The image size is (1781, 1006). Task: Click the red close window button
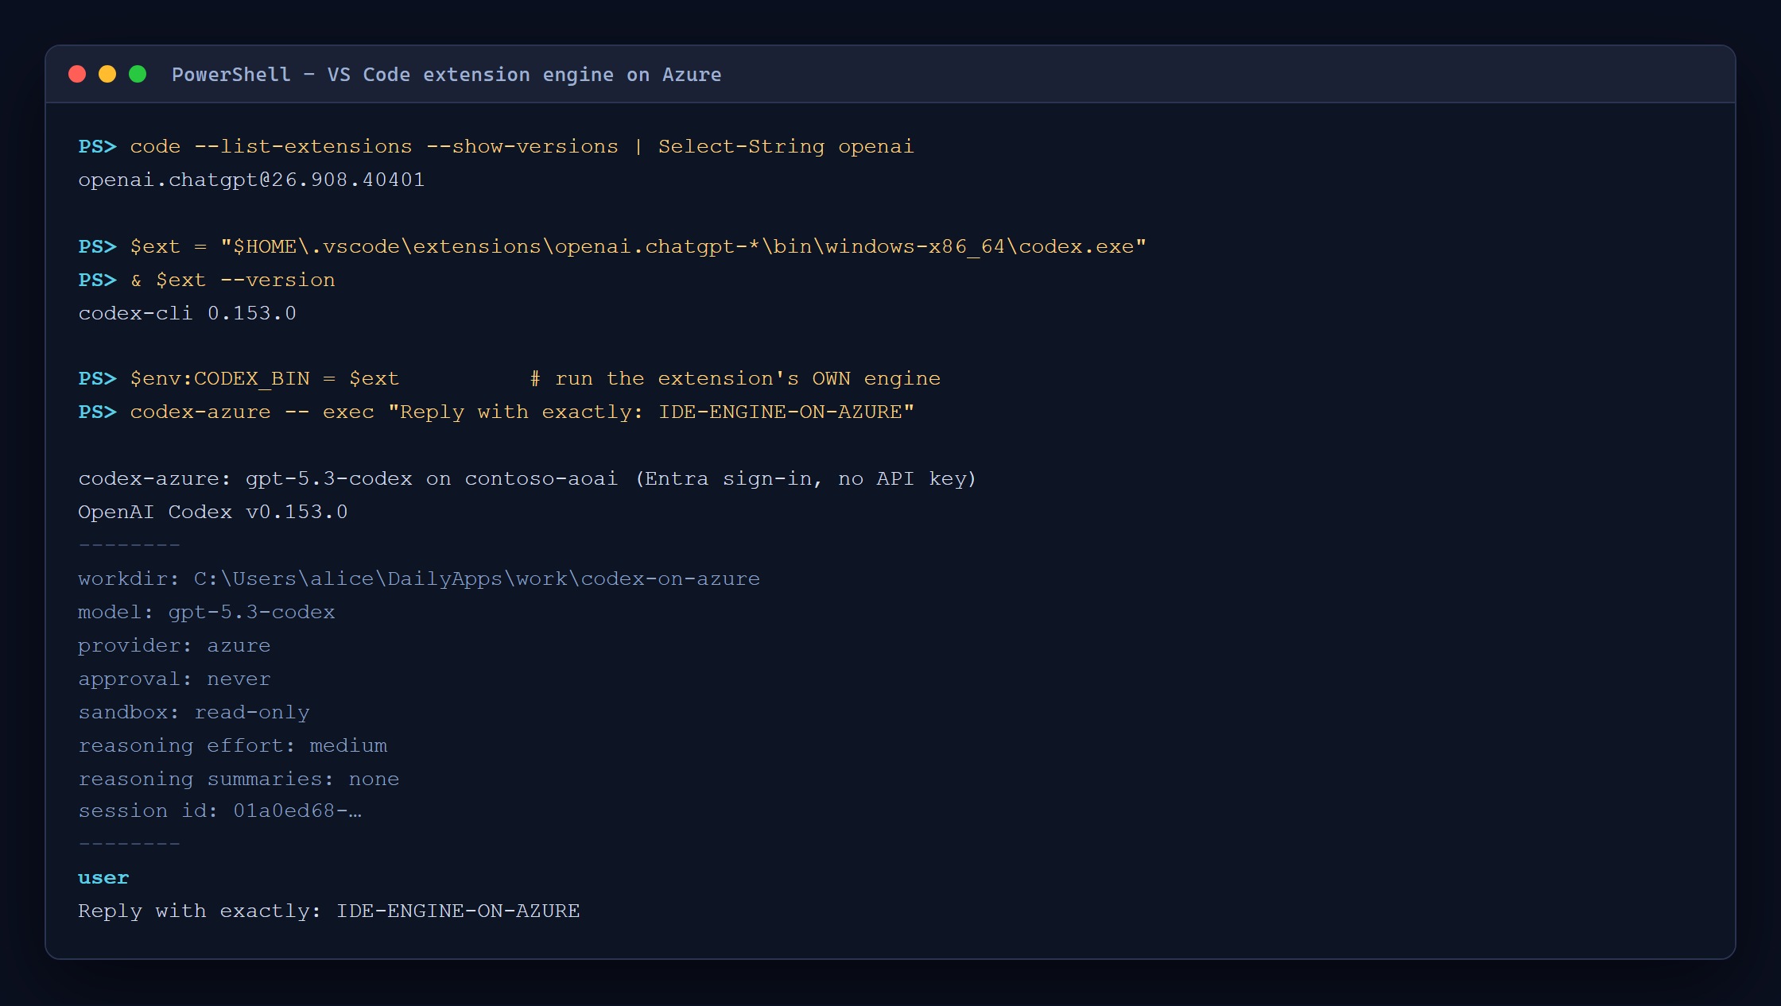(x=77, y=74)
